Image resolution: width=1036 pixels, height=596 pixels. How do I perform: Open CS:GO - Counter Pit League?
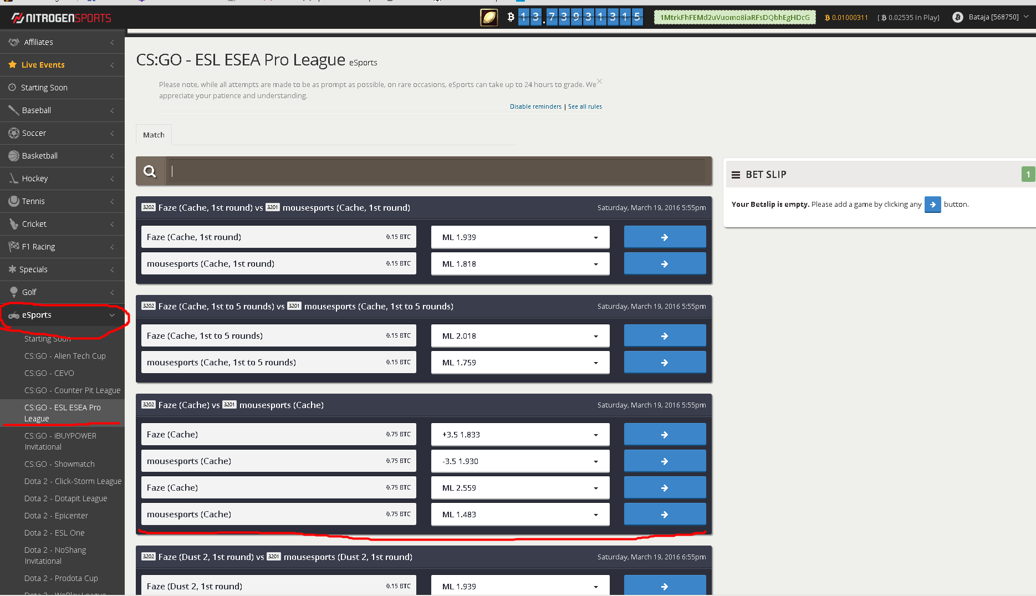point(72,390)
